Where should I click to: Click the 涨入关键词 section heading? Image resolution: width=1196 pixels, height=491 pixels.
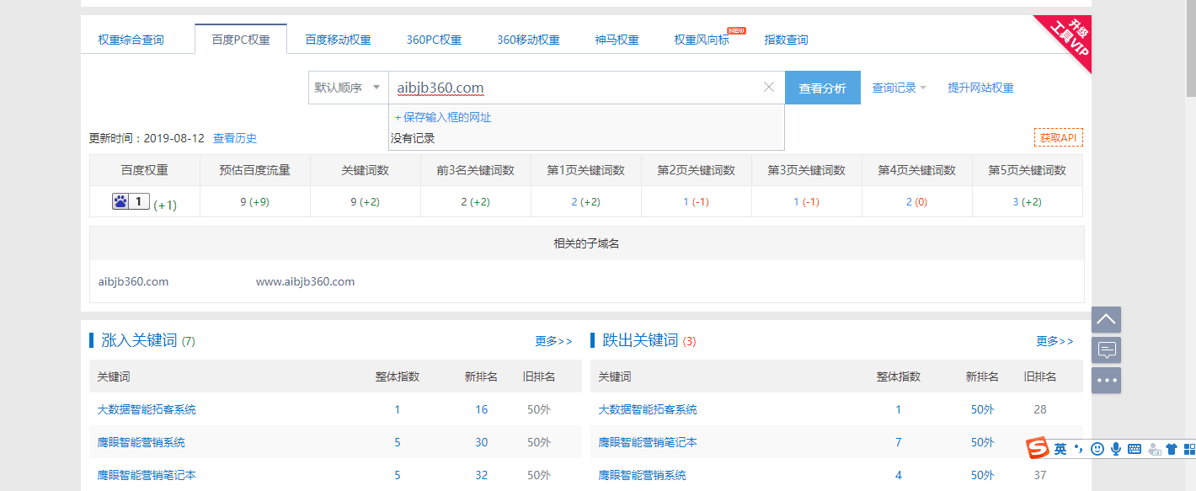click(139, 340)
